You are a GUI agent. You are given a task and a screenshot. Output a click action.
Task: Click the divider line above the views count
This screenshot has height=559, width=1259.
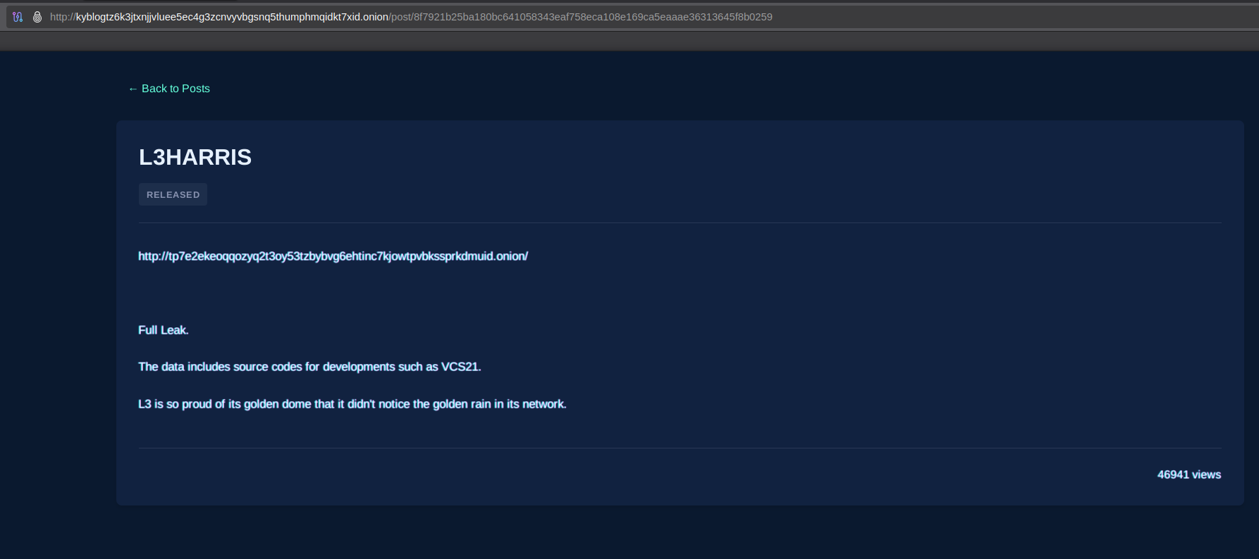[x=680, y=448]
